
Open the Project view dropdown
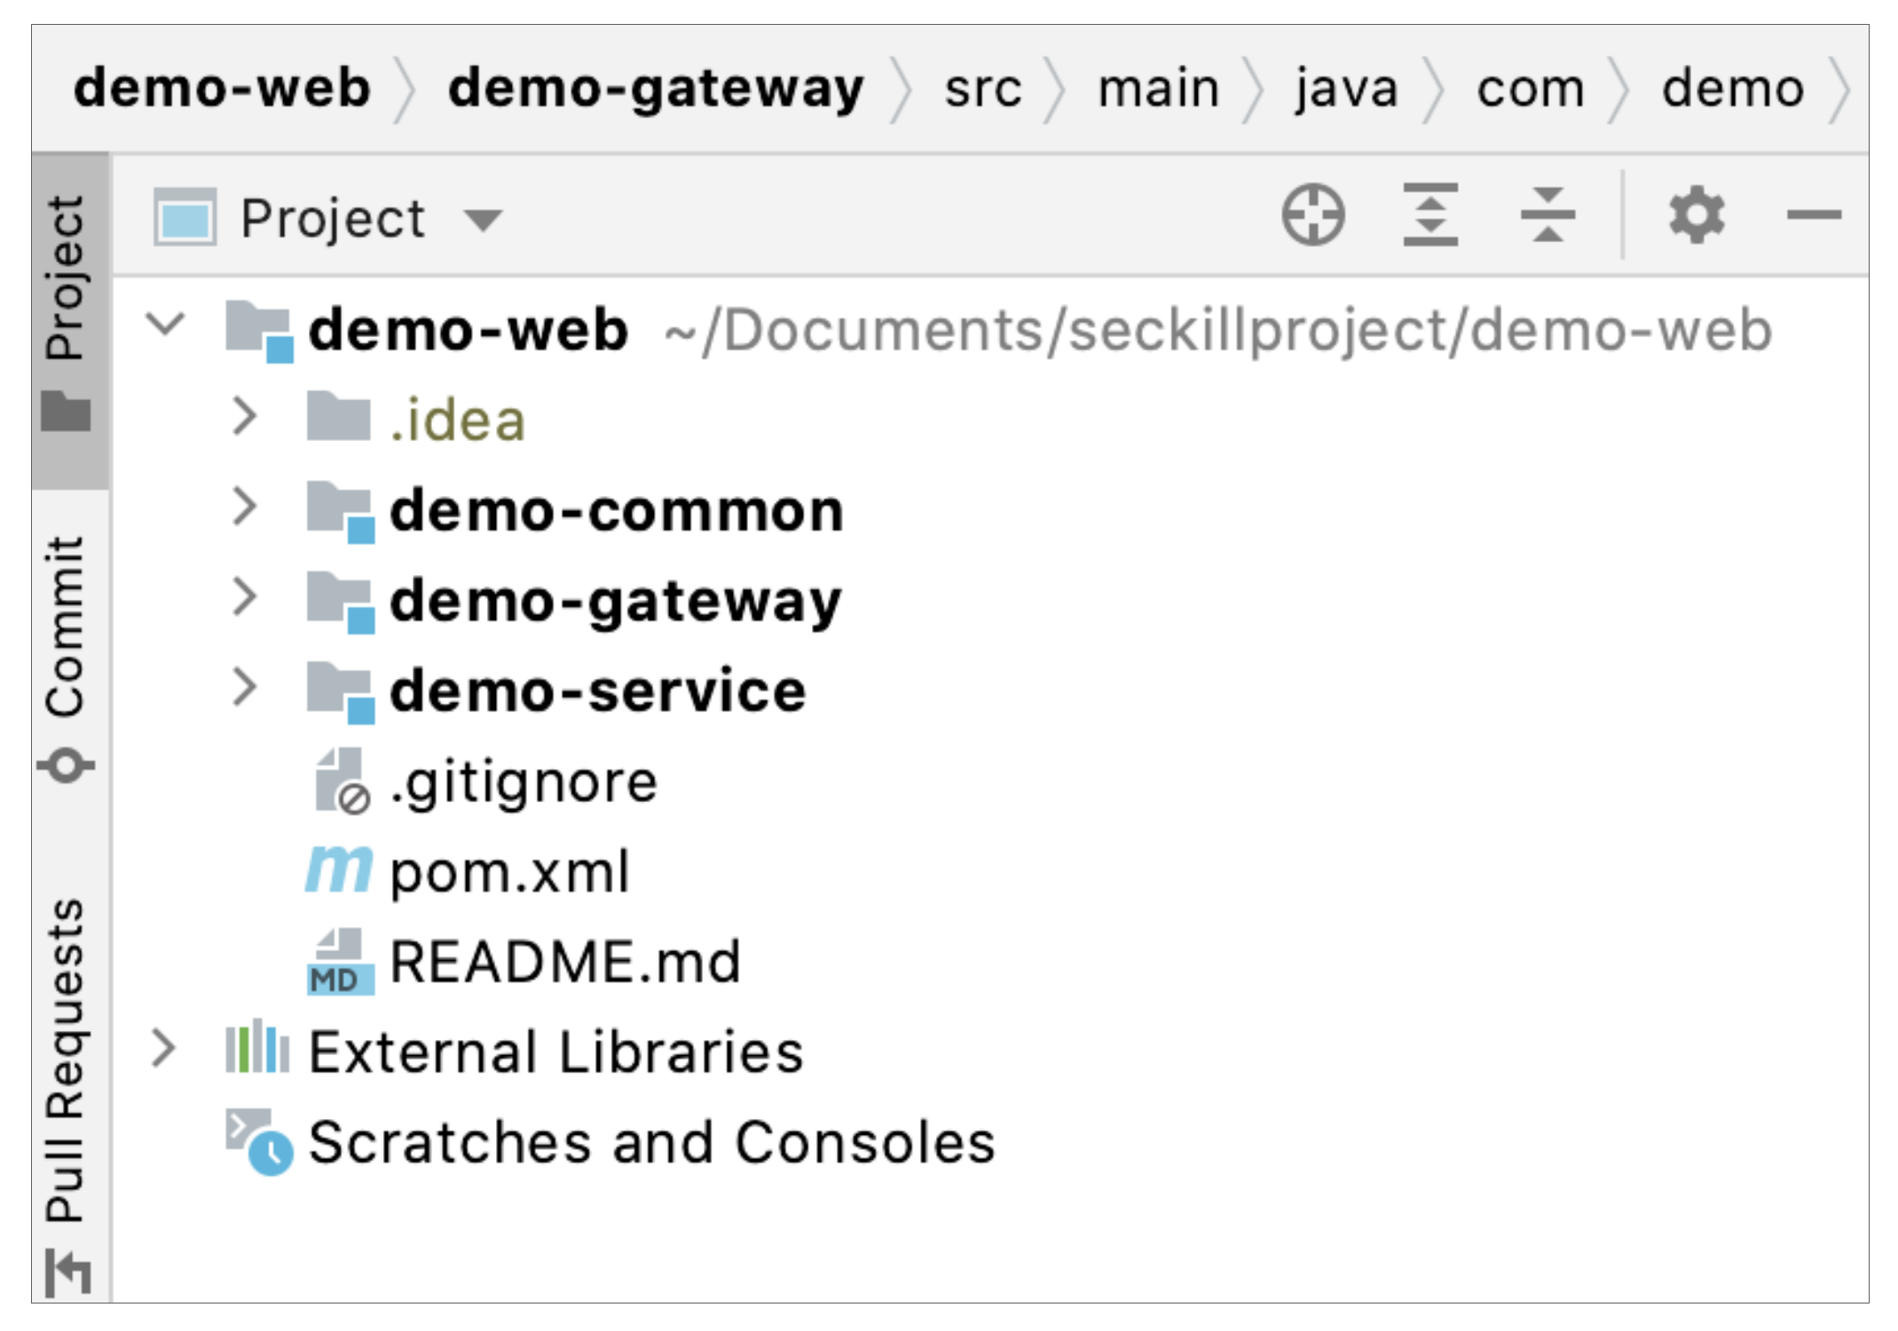pyautogui.click(x=483, y=219)
